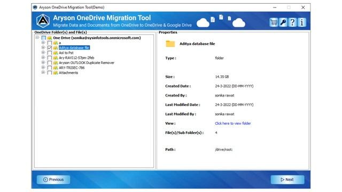Check the checkbox for folder 'a'
This screenshot has width=342, height=192.
point(50,43)
